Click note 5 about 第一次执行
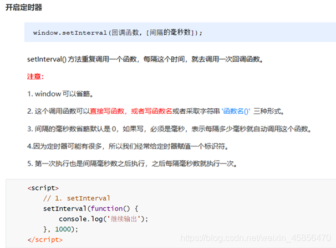 [x=132, y=163]
